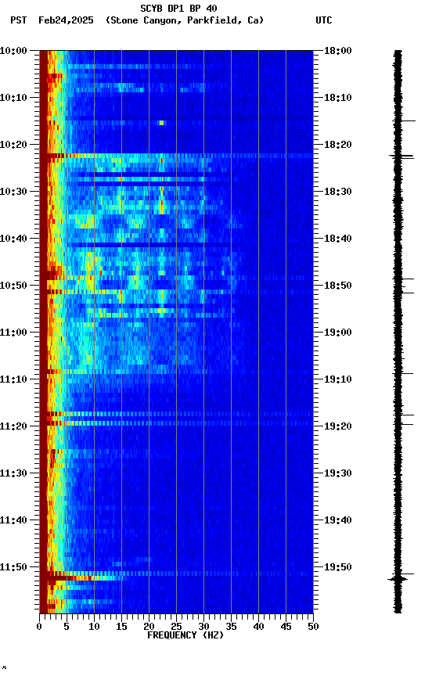Viewport: 432px width, 676px height.
Task: Click the 25 Hz frequency axis label
Action: point(176,627)
